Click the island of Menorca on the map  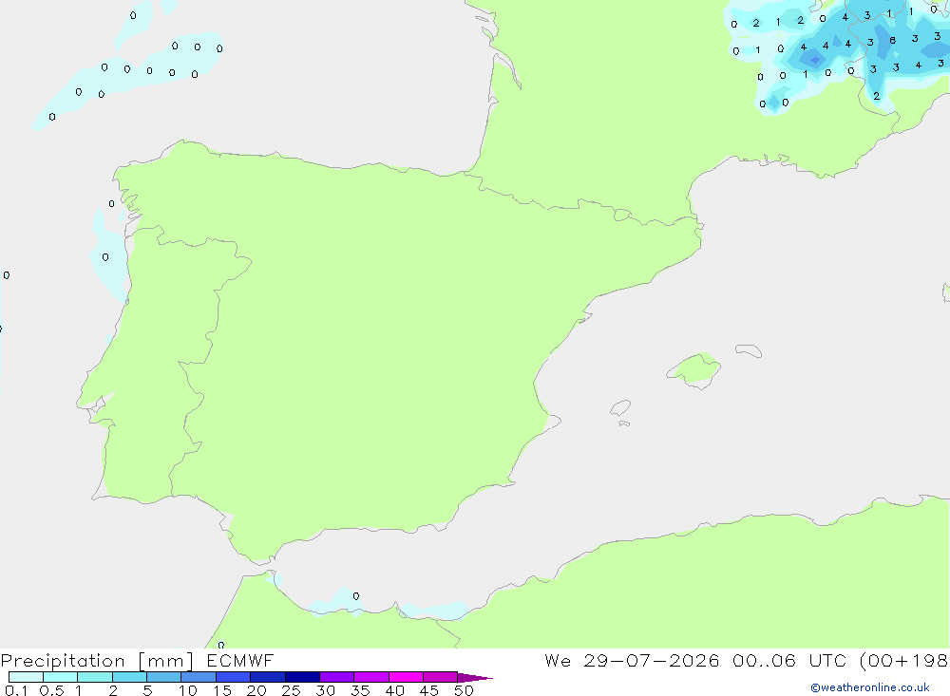tap(749, 350)
